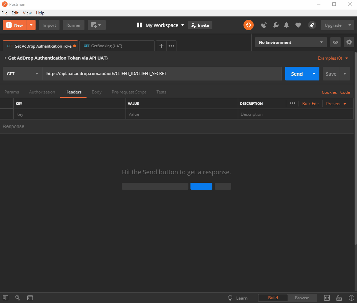Open the Cookies link
This screenshot has width=357, height=303.
329,92
